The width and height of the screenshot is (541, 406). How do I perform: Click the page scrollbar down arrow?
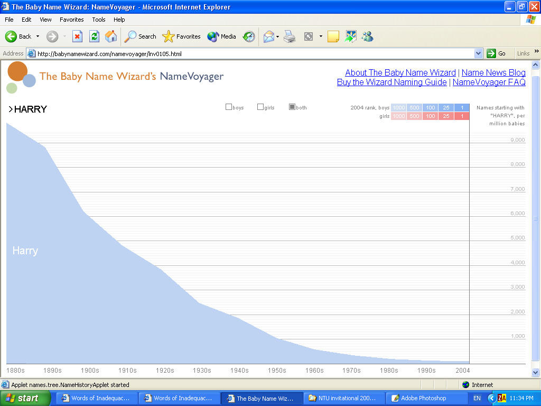tap(536, 372)
